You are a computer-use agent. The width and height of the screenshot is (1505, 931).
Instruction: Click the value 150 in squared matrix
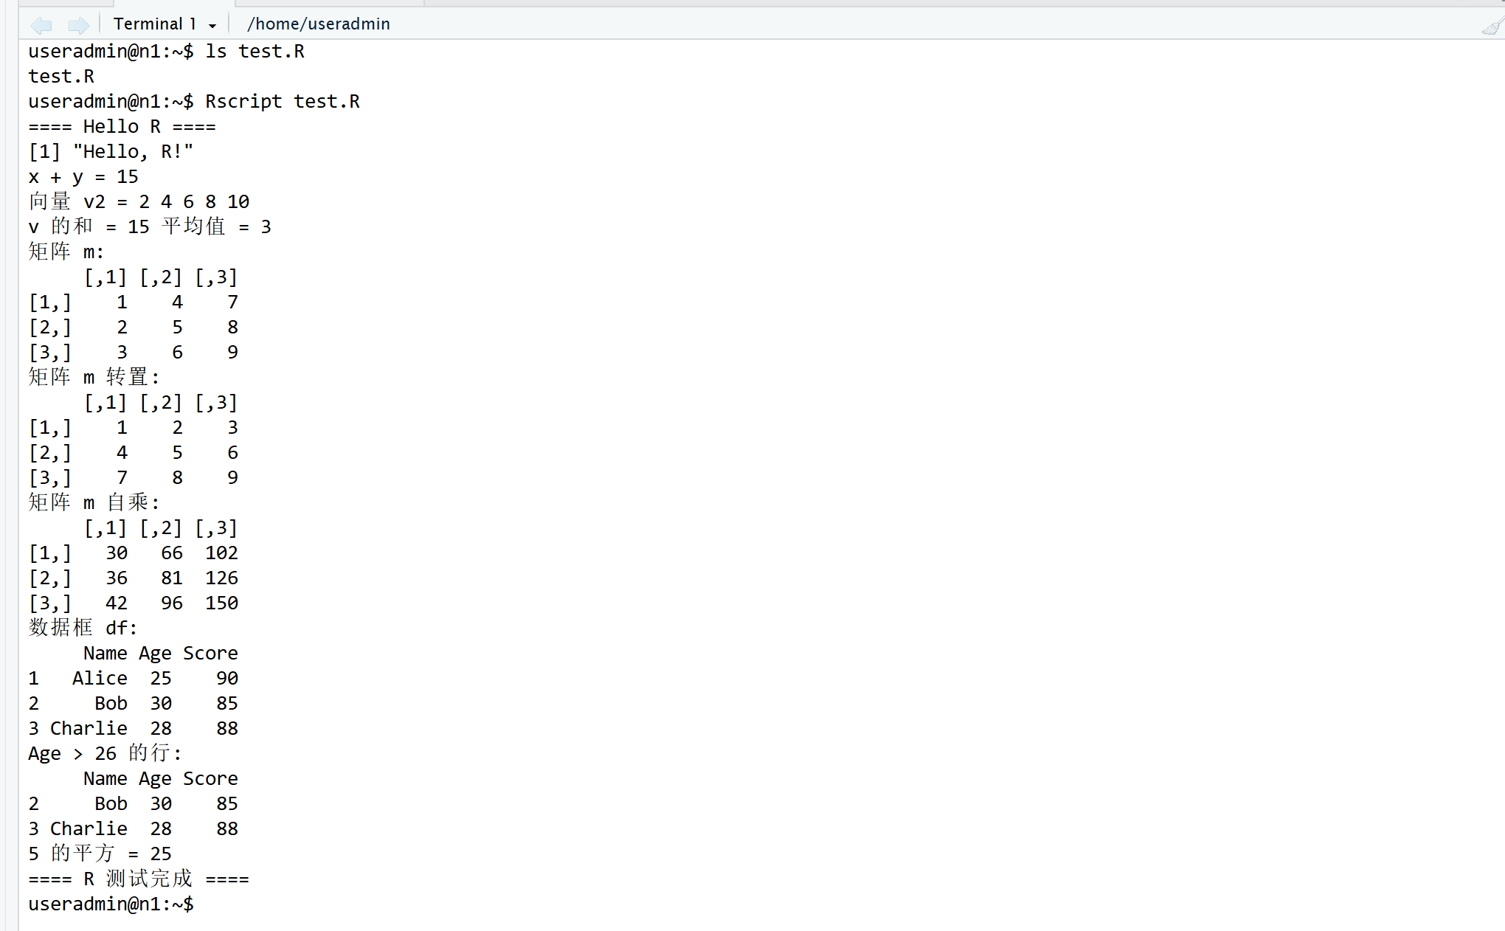(221, 603)
